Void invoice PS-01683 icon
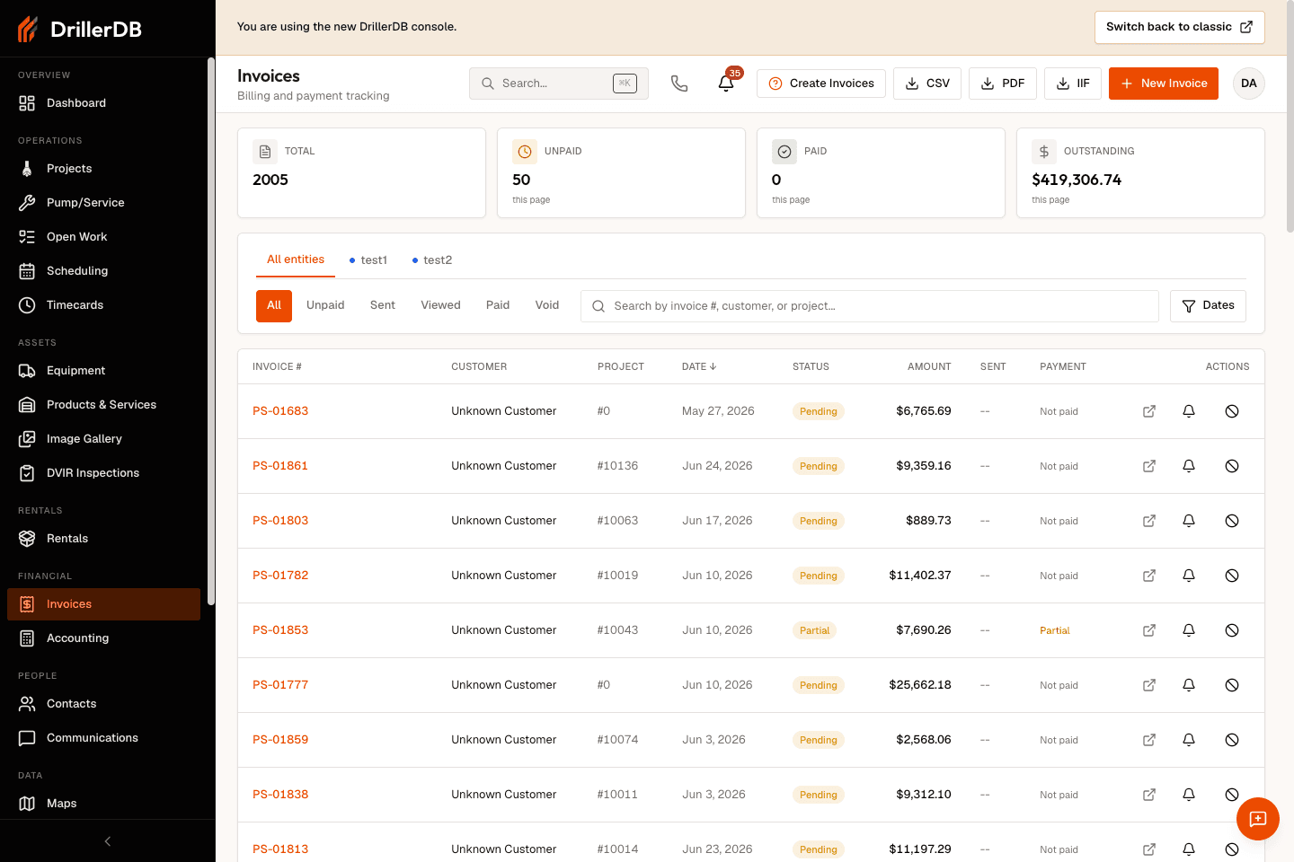This screenshot has height=862, width=1294. [1232, 411]
